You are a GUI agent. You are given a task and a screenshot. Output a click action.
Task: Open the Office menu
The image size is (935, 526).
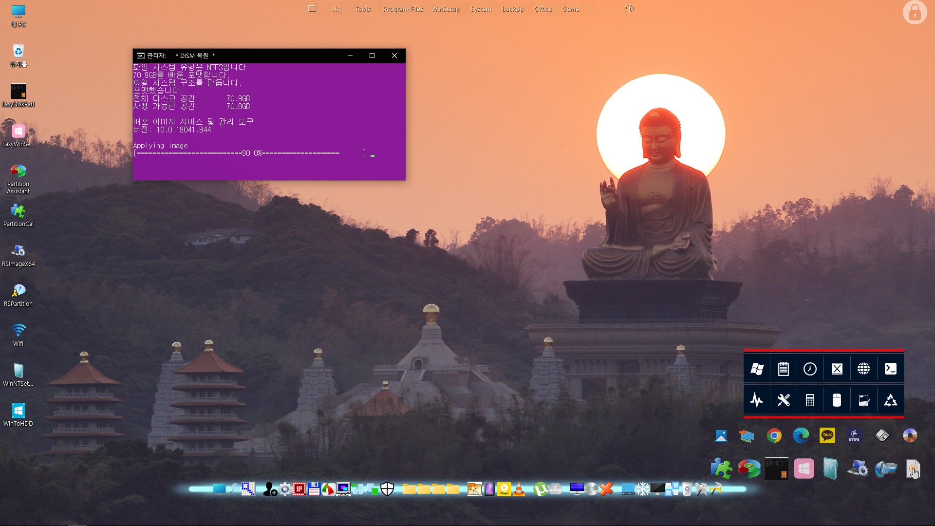pos(543,9)
